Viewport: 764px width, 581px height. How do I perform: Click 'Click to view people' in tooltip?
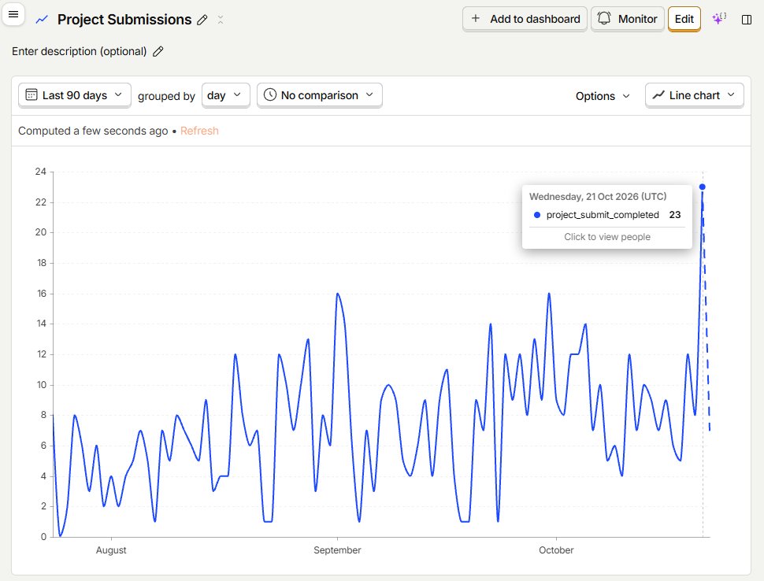click(x=607, y=237)
